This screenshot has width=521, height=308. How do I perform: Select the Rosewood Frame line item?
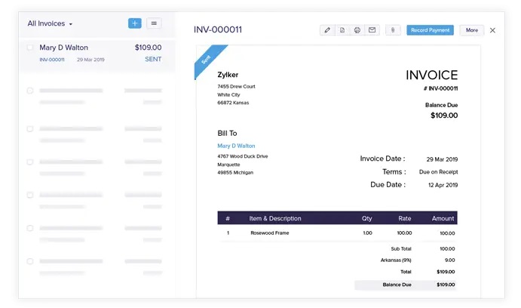[x=270, y=233]
